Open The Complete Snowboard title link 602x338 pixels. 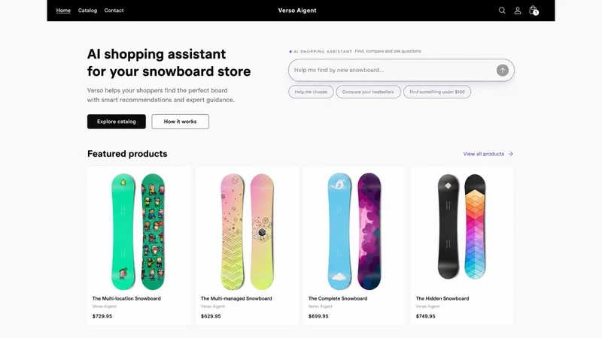[x=338, y=298]
